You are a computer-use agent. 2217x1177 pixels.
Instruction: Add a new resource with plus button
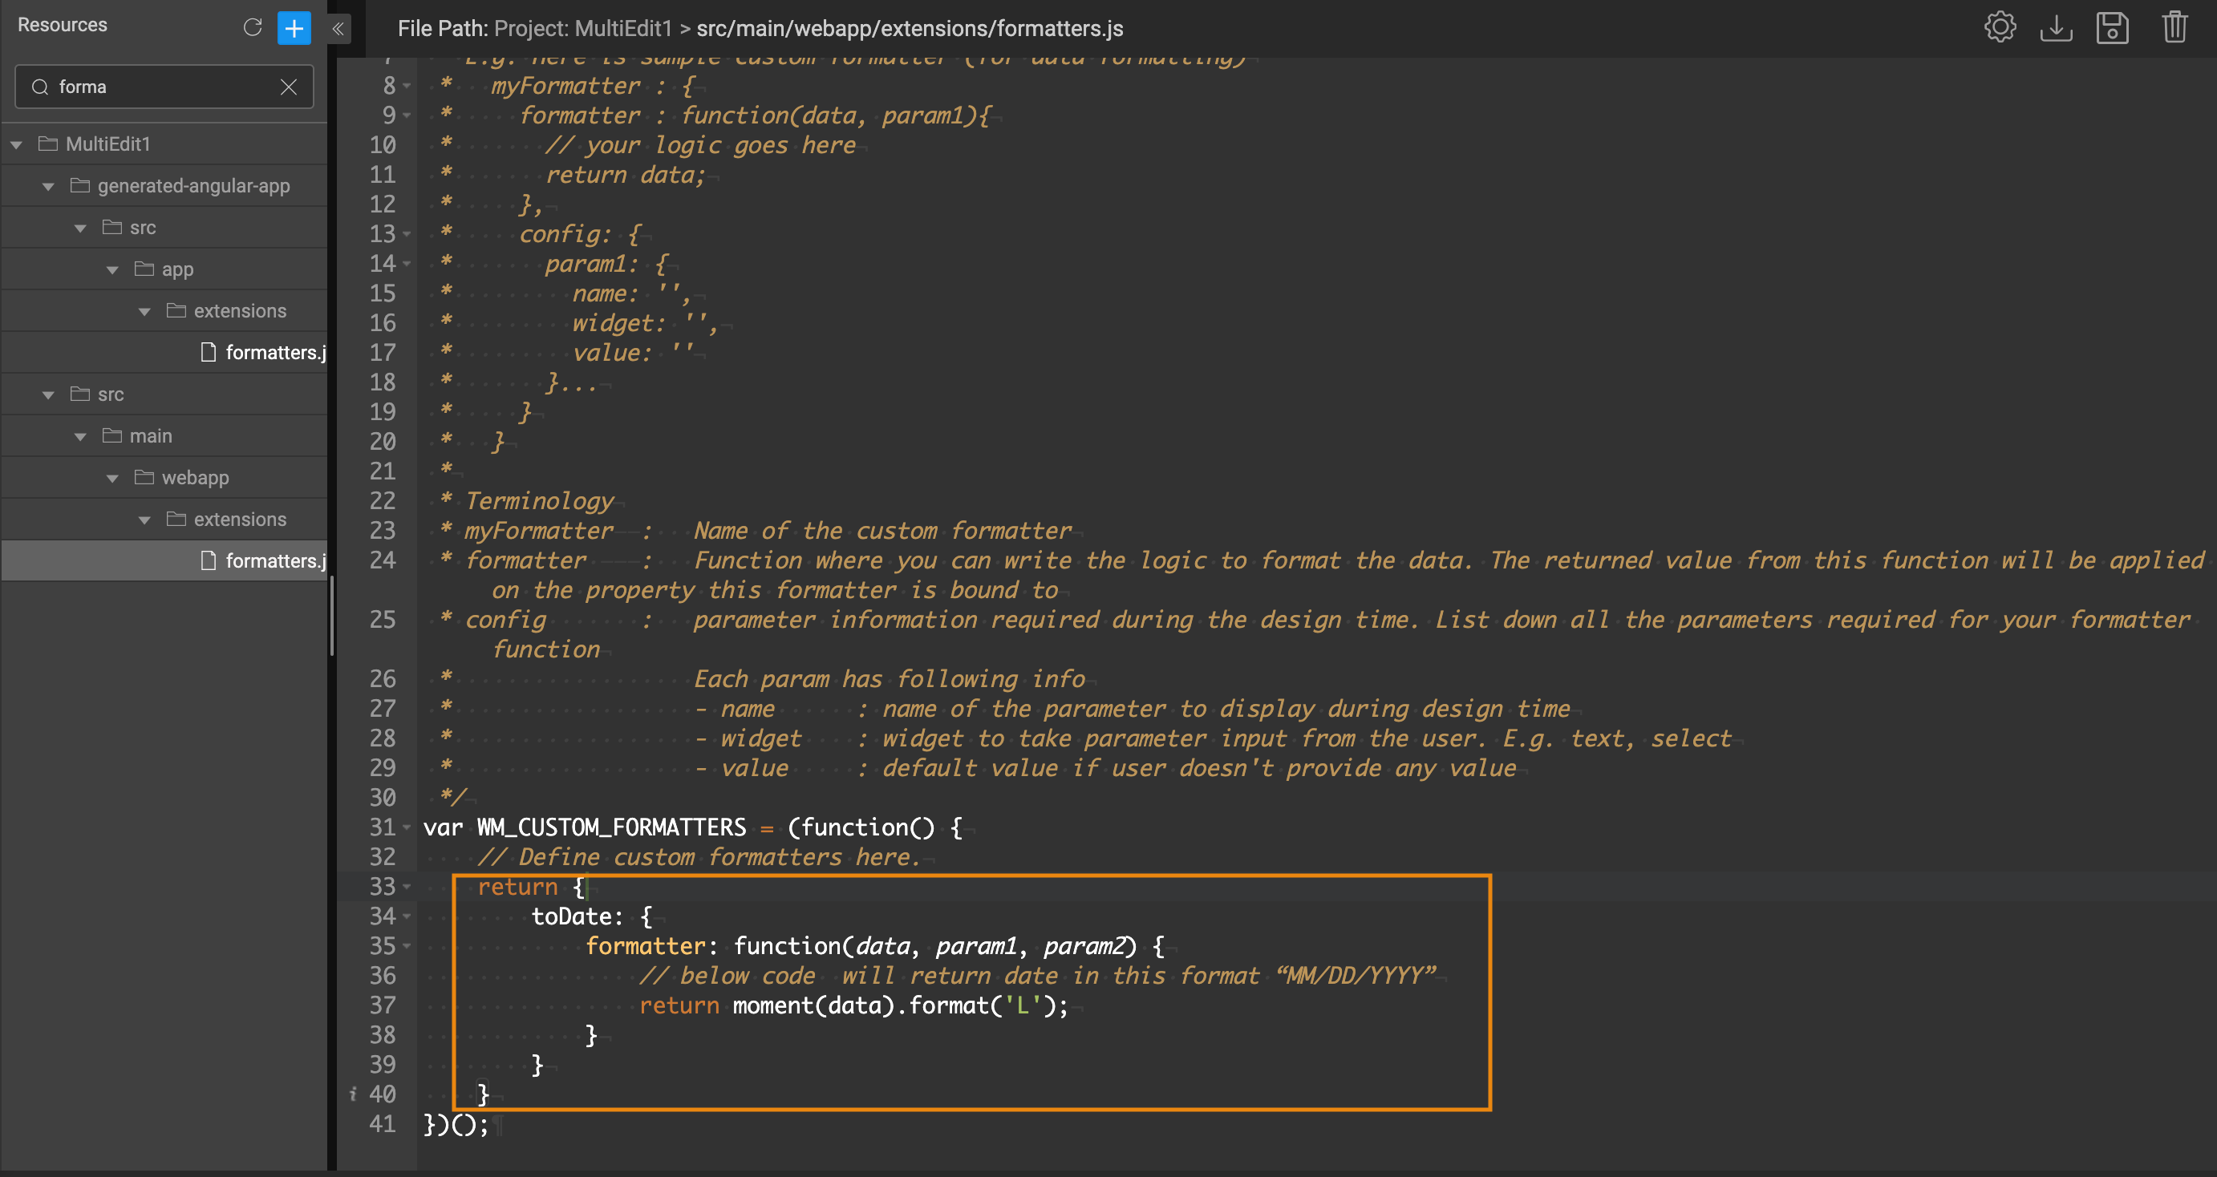pyautogui.click(x=294, y=26)
